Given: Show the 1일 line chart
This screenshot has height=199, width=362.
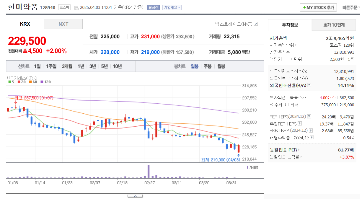Looking at the screenshot, I should [37, 66].
